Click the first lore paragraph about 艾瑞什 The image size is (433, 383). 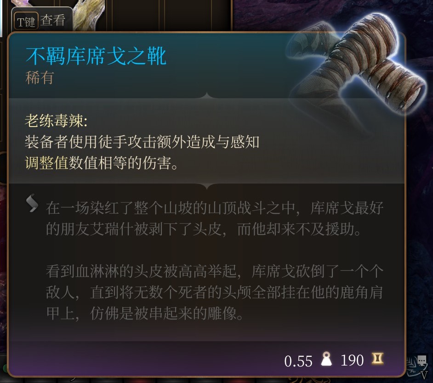click(214, 218)
